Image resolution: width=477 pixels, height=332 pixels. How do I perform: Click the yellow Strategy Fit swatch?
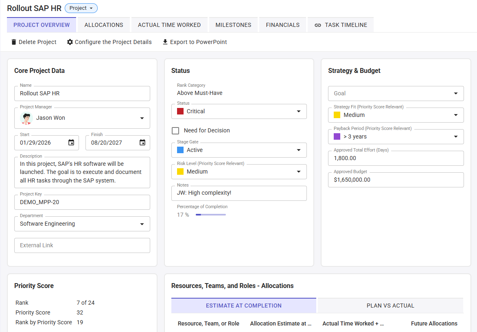click(337, 115)
